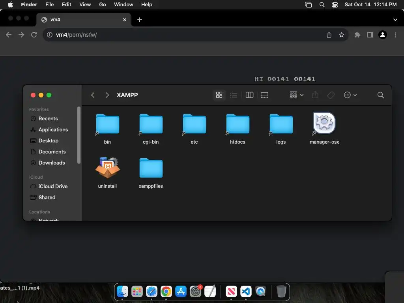Switch Finder to list view
The image size is (404, 303).
point(234,95)
